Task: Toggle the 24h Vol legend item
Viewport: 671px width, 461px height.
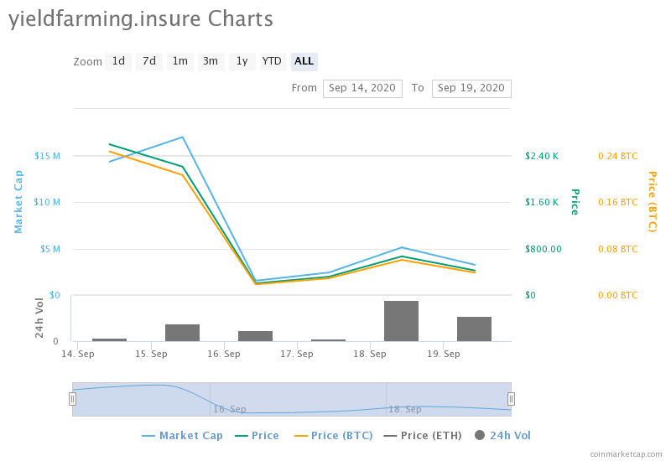Action: (x=502, y=435)
